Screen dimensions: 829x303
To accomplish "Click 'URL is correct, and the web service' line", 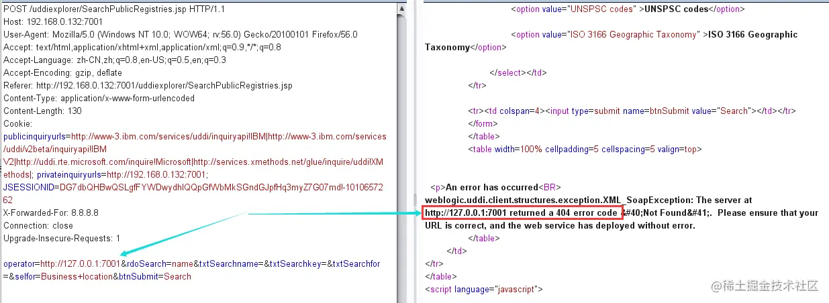I will point(560,226).
